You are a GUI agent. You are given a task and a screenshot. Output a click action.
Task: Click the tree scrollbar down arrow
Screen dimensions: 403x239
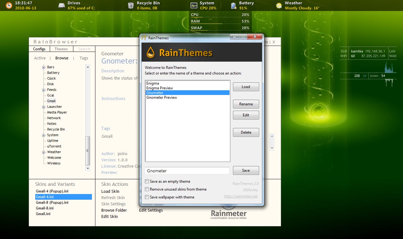click(88, 169)
